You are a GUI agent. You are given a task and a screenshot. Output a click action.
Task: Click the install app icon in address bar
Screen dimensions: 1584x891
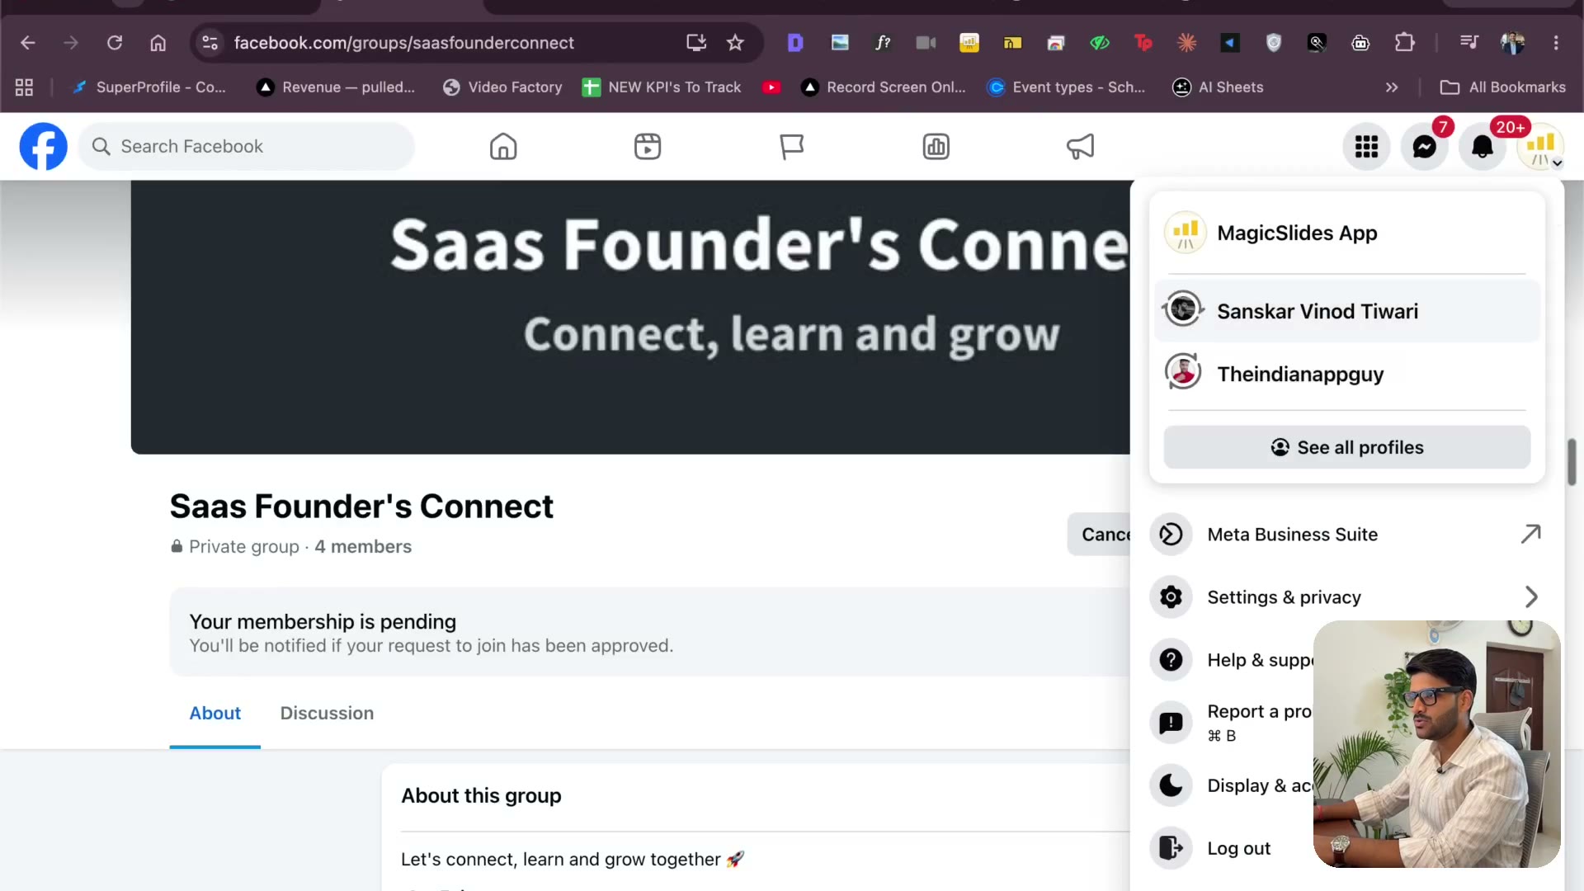[696, 43]
